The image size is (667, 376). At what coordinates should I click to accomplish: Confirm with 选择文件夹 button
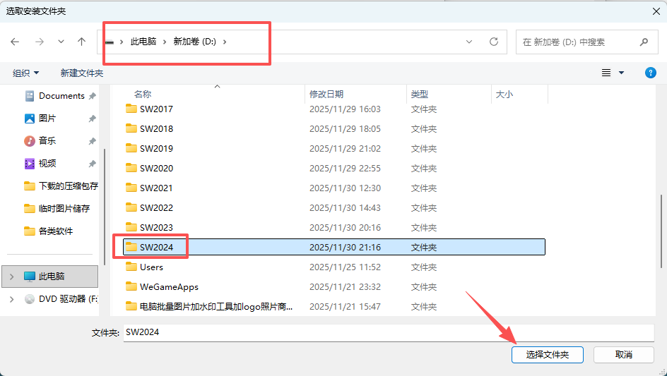click(x=548, y=355)
